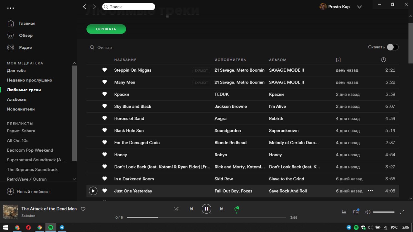Sort by duration clock icon
This screenshot has height=232, width=413.
[383, 60]
